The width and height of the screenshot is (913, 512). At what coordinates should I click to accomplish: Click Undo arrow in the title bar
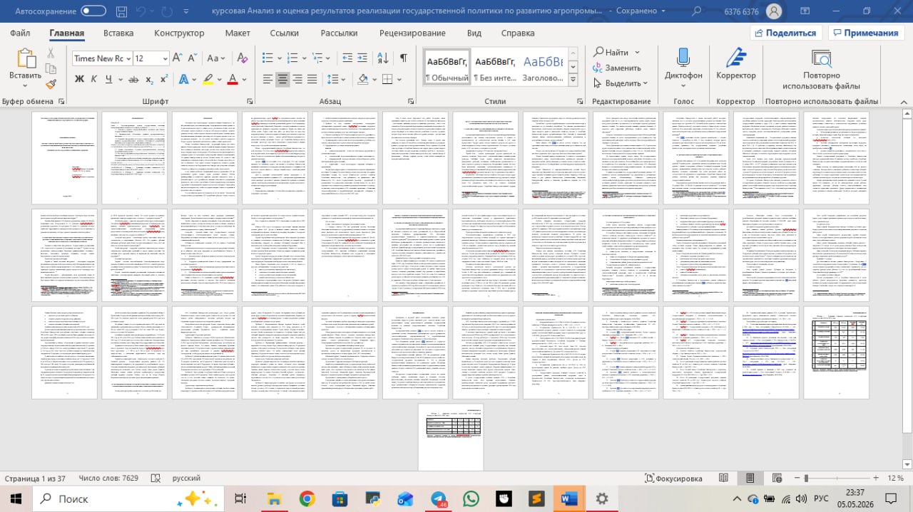(x=140, y=11)
